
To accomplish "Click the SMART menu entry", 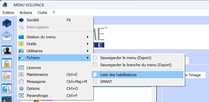I will [x=106, y=82].
